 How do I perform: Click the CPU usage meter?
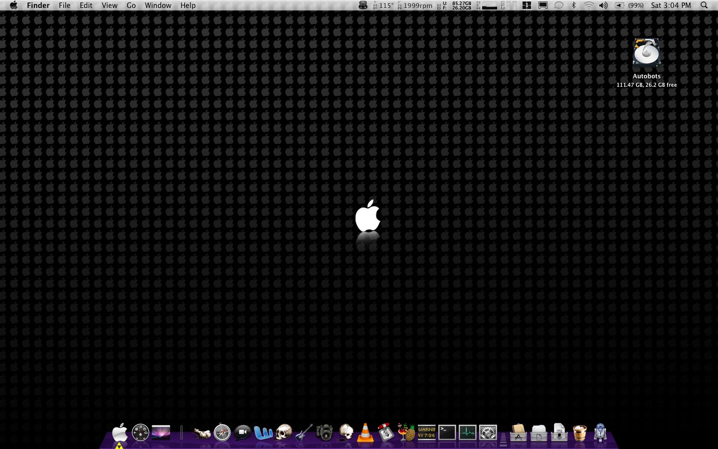point(508,5)
